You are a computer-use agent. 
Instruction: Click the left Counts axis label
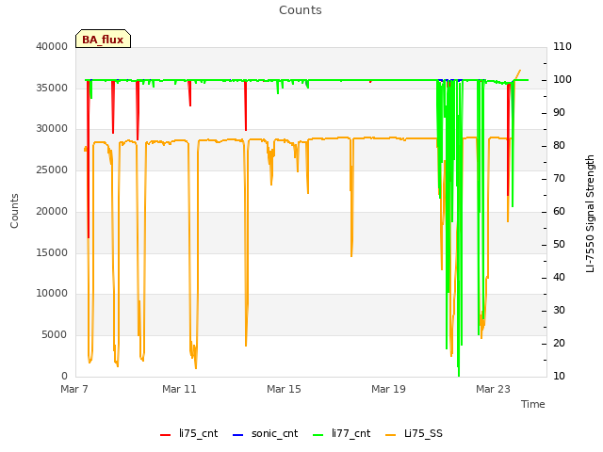pos(14,211)
